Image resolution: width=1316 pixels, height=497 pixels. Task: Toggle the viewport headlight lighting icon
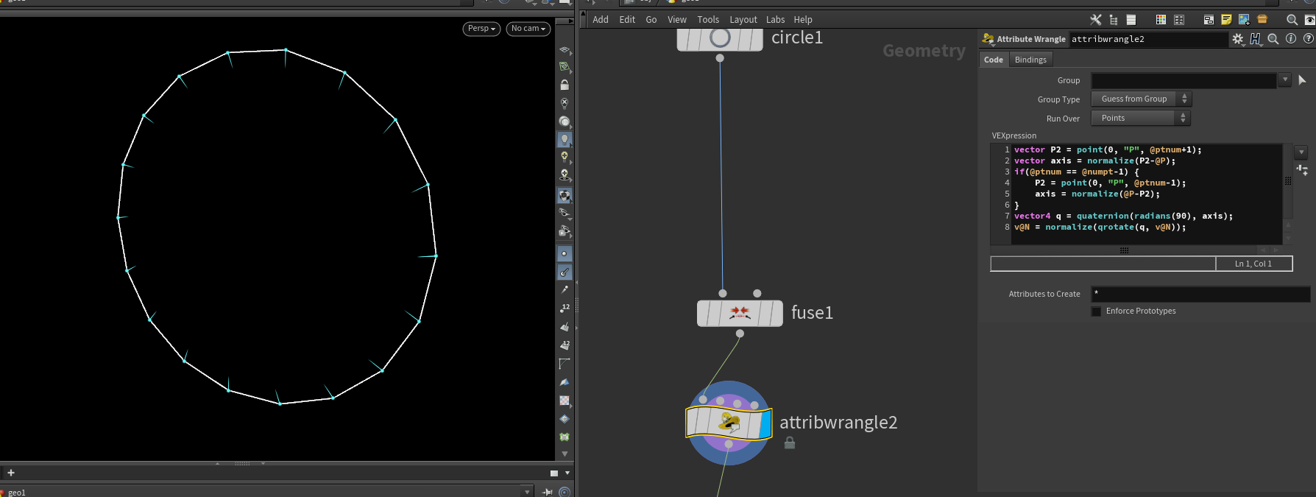pyautogui.click(x=565, y=139)
